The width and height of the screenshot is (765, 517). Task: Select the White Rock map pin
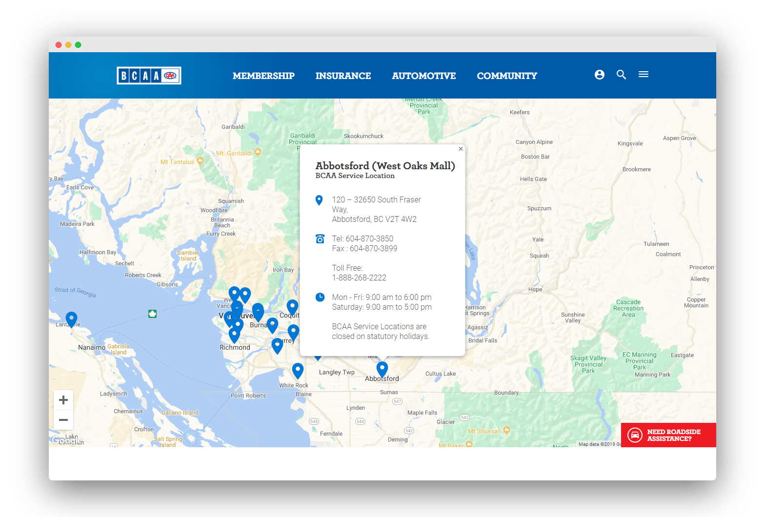tap(298, 371)
